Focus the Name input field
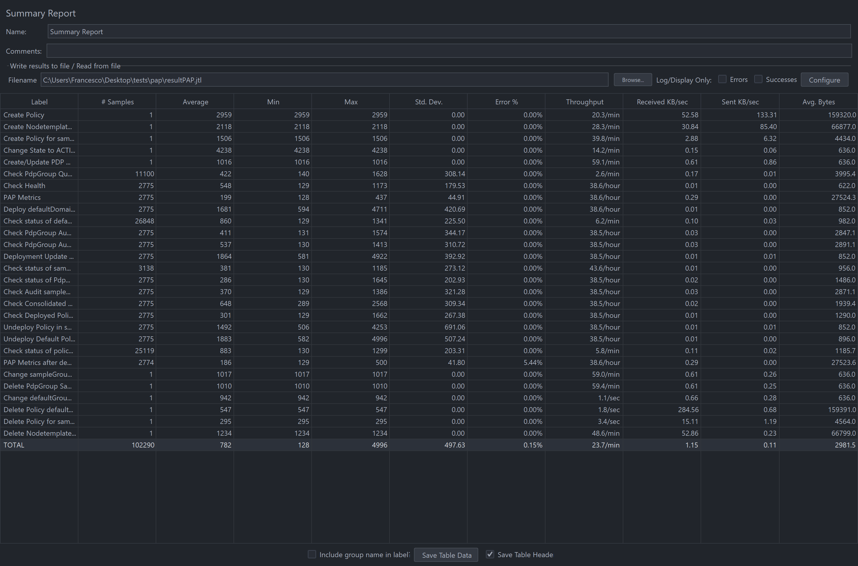Screen dimensions: 858x566 click(x=449, y=32)
